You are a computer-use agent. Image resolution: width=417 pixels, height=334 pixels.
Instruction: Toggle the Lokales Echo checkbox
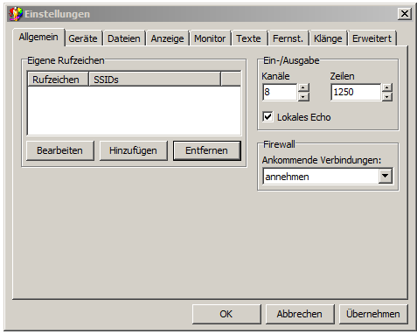[268, 117]
